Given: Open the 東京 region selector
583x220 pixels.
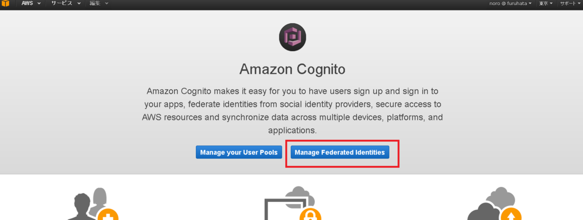Looking at the screenshot, I should pyautogui.click(x=546, y=3).
